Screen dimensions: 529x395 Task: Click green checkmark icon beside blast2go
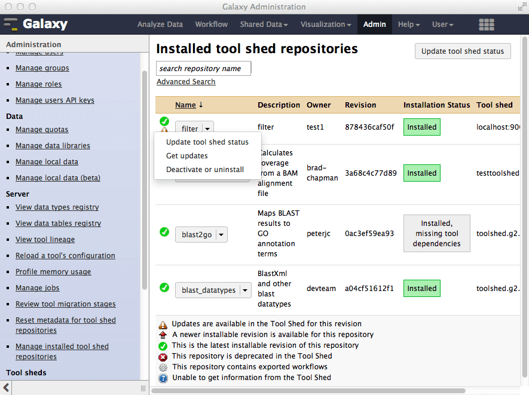[164, 232]
